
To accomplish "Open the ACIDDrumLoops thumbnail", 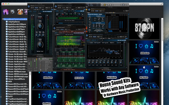I will point(144,52).
